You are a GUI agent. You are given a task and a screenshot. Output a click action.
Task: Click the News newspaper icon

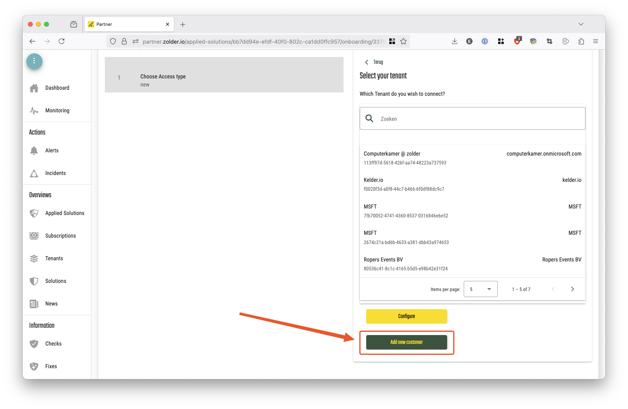coord(34,304)
